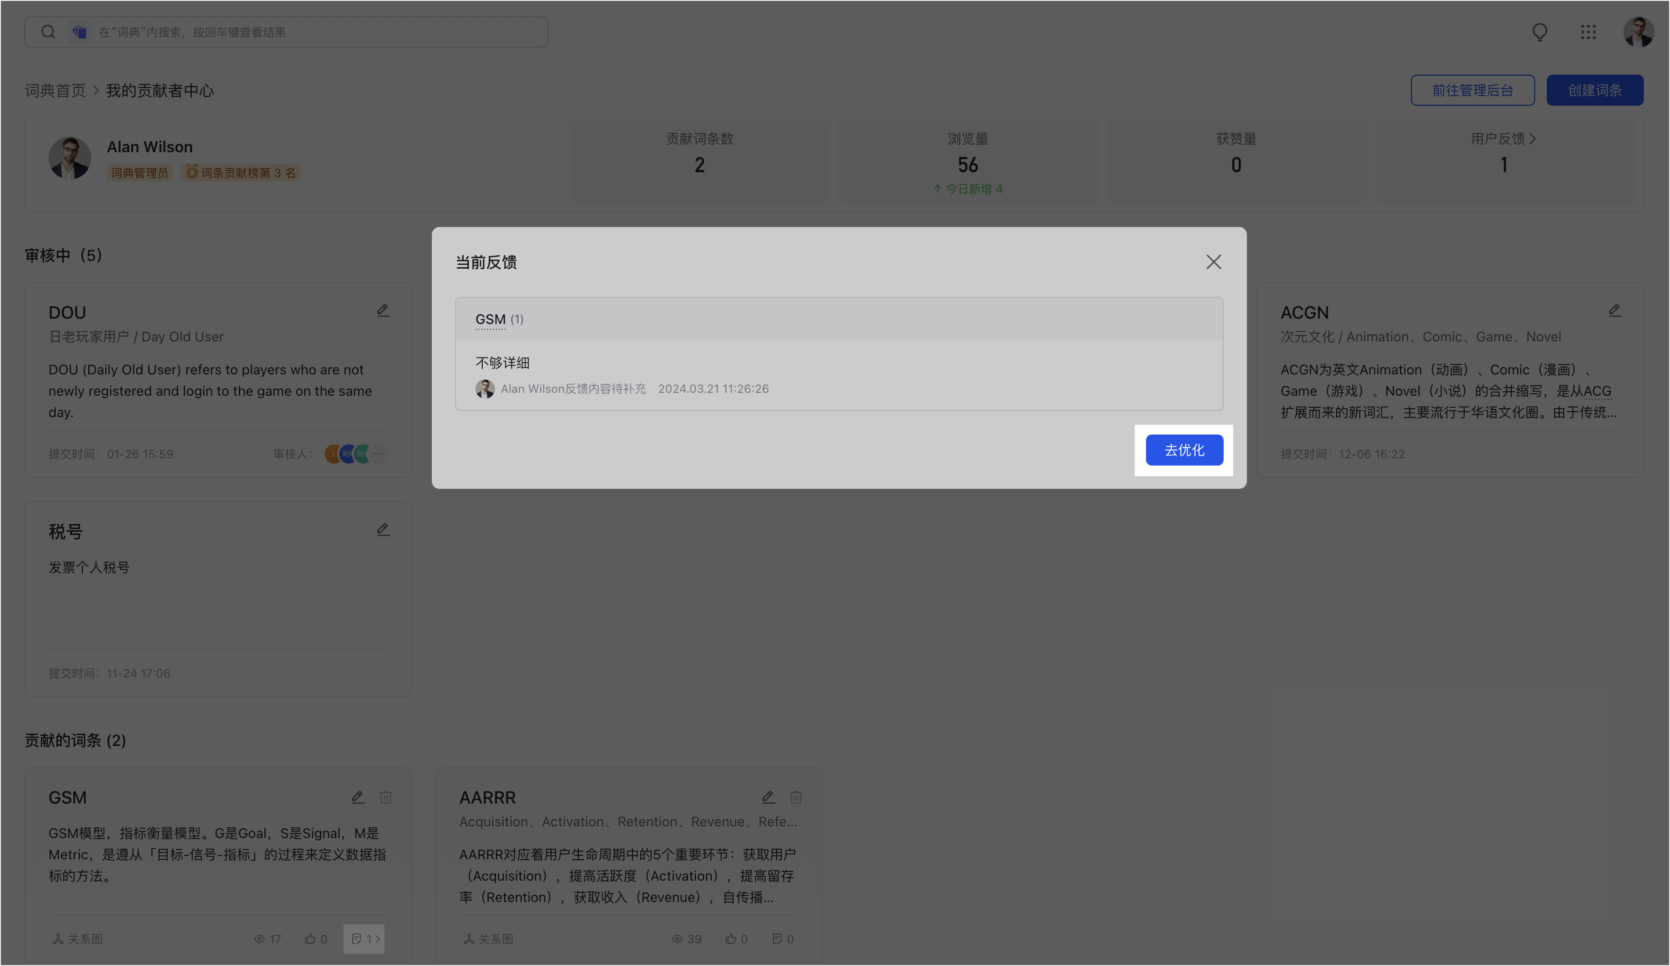Click 审核中（5）section heading
This screenshot has height=966, width=1670.
[x=63, y=255]
